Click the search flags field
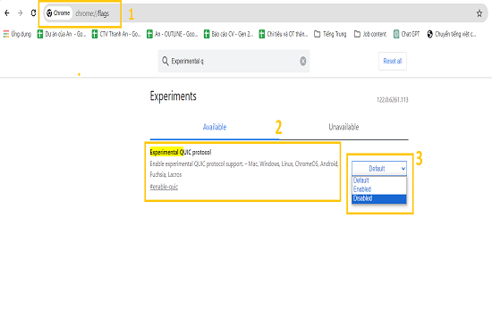Image resolution: width=492 pixels, height=335 pixels. pyautogui.click(x=233, y=61)
